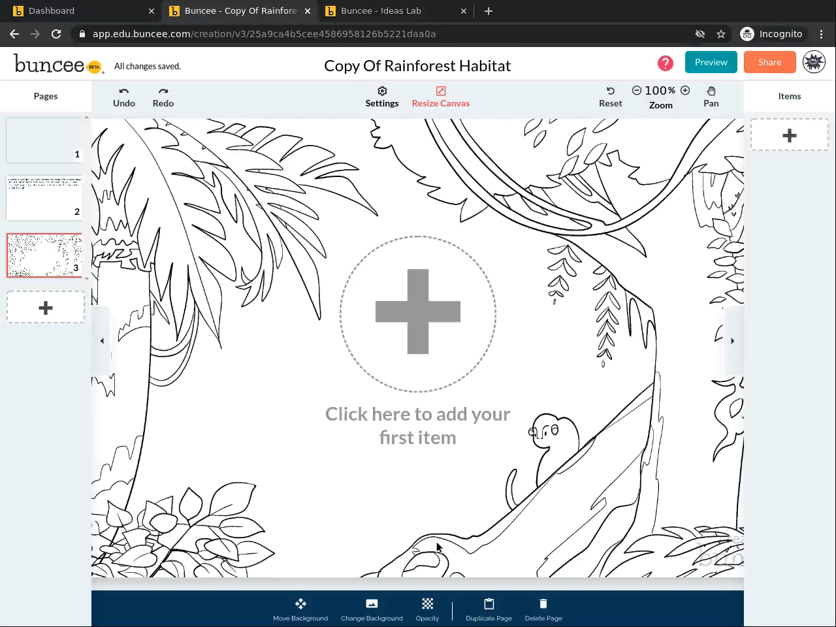Click the large plus to add first item
Image resolution: width=836 pixels, height=627 pixels.
tap(418, 313)
